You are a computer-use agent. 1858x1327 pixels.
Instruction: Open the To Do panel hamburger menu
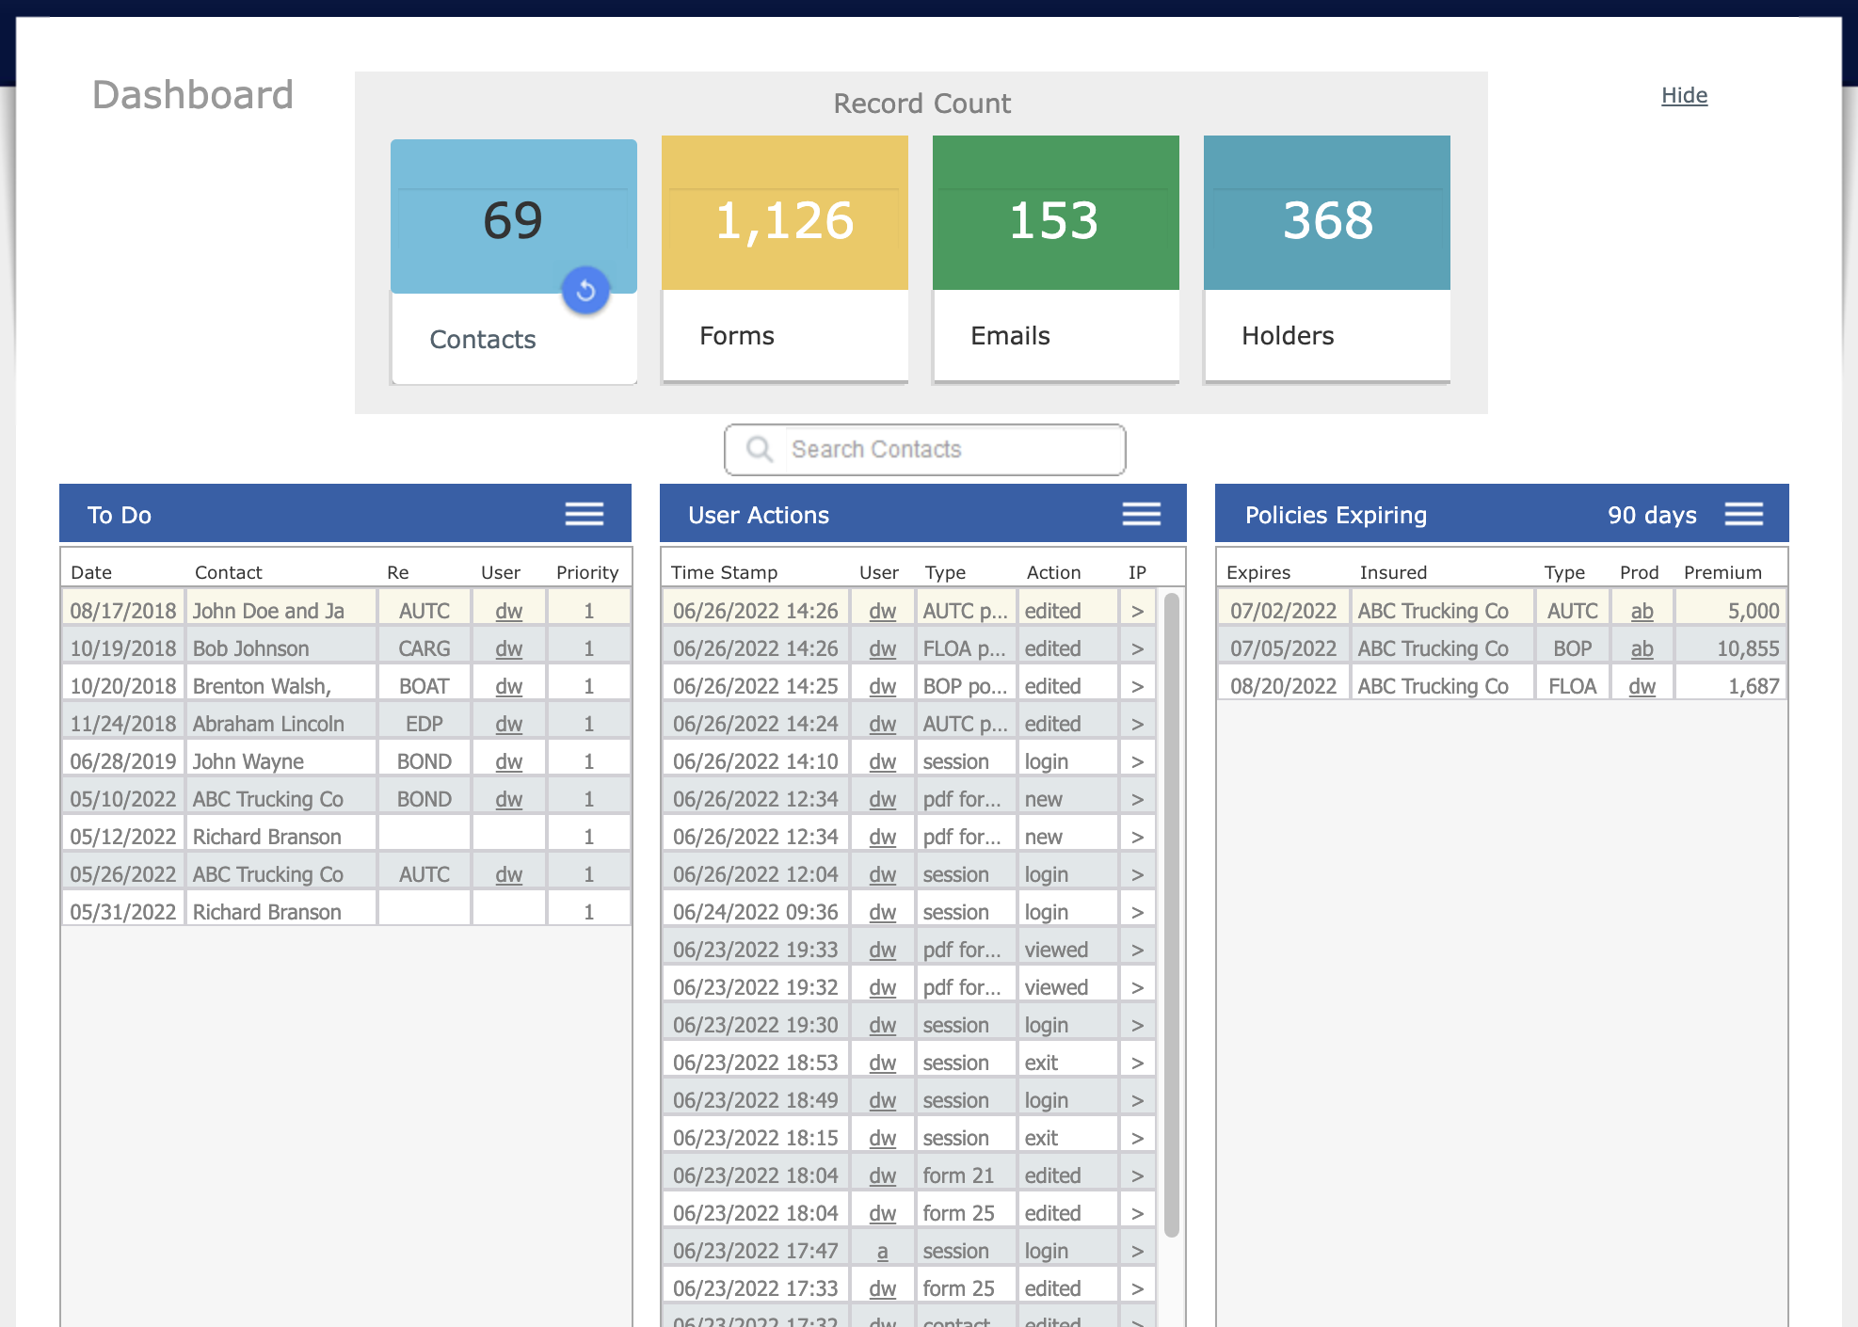tap(585, 514)
